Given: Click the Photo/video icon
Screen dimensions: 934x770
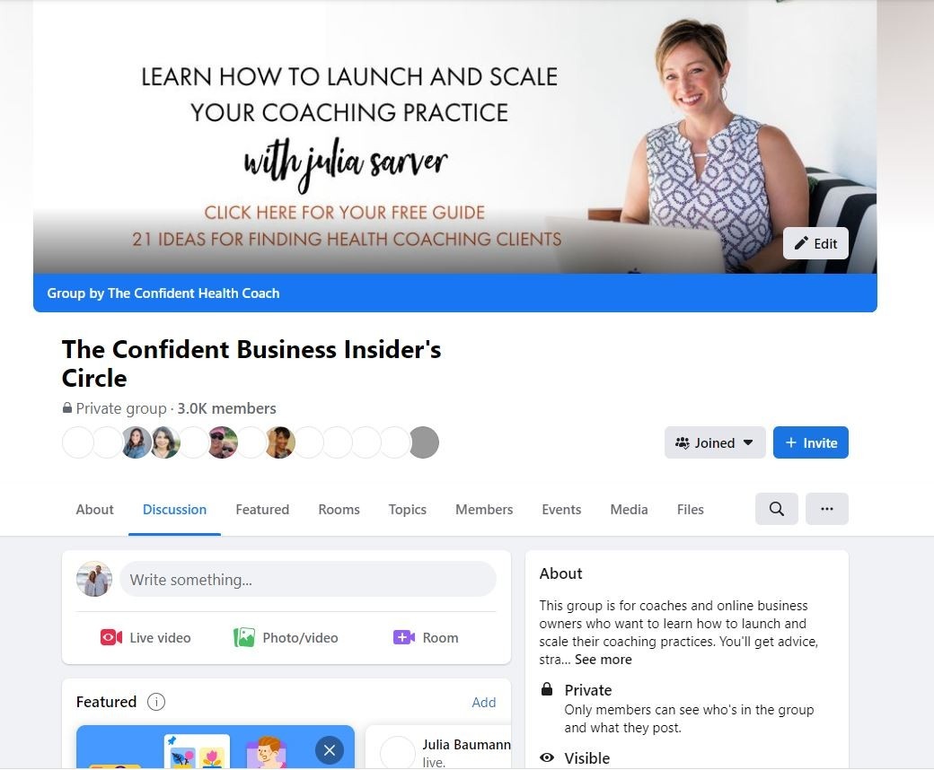Looking at the screenshot, I should [x=243, y=637].
